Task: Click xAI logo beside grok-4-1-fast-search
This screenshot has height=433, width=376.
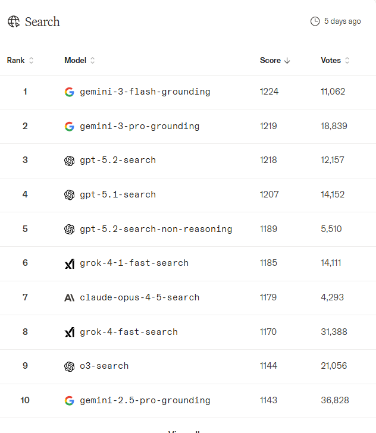Action: [70, 263]
